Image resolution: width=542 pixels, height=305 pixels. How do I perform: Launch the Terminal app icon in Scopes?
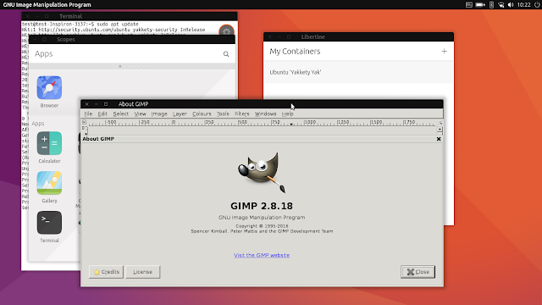pyautogui.click(x=49, y=223)
